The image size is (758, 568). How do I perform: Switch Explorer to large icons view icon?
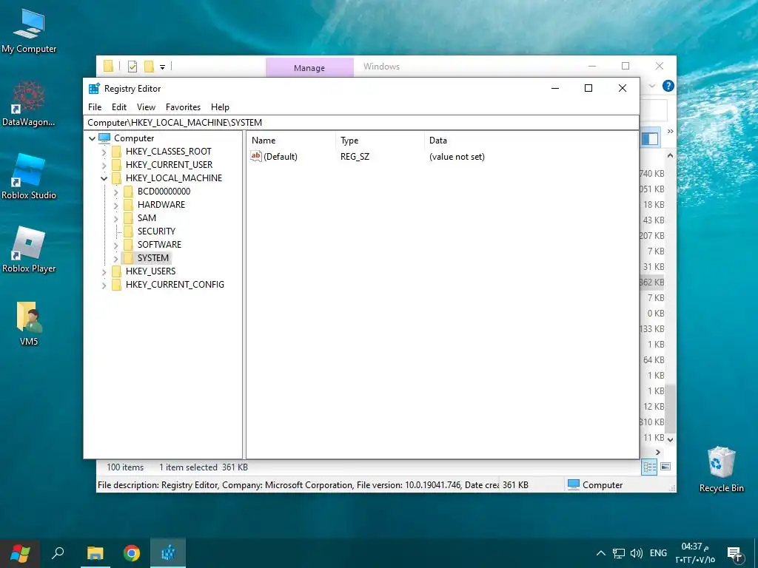(665, 467)
